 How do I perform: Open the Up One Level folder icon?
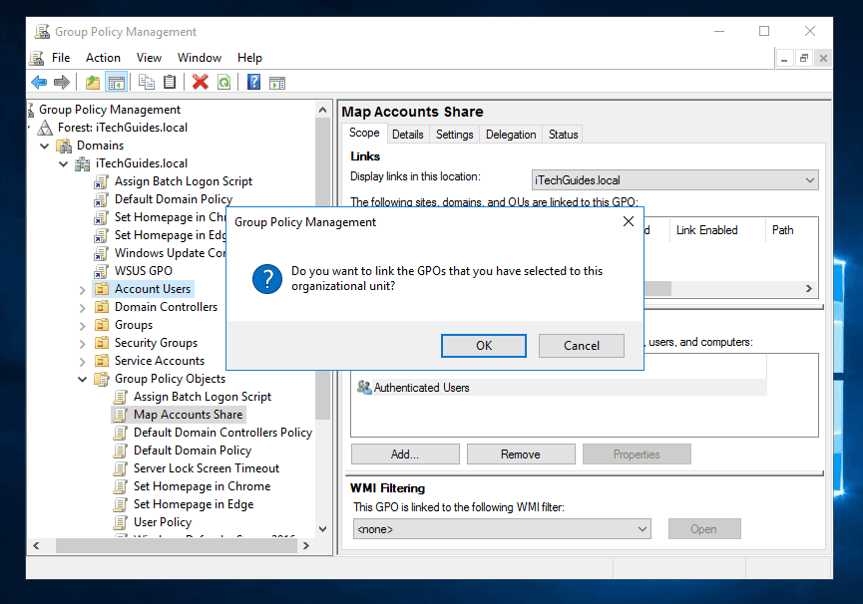point(92,82)
